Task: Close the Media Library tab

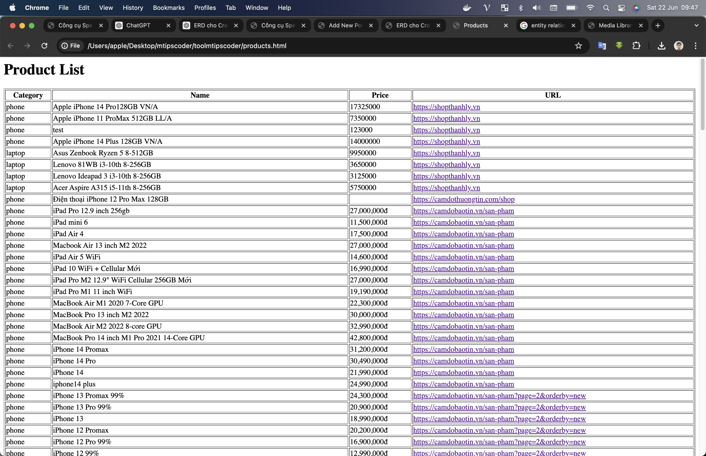Action: pyautogui.click(x=640, y=25)
